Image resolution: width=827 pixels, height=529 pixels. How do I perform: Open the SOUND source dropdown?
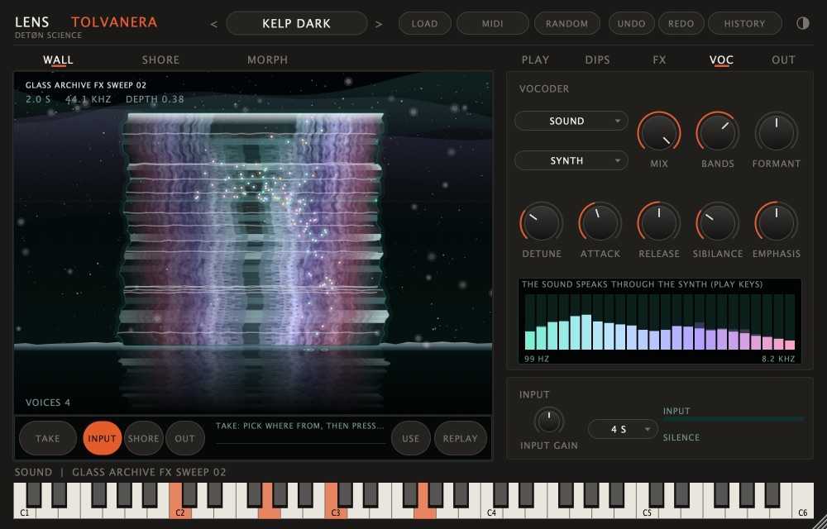click(x=571, y=121)
